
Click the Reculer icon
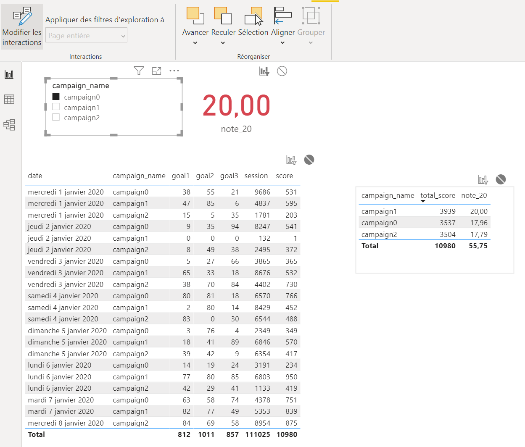223,16
